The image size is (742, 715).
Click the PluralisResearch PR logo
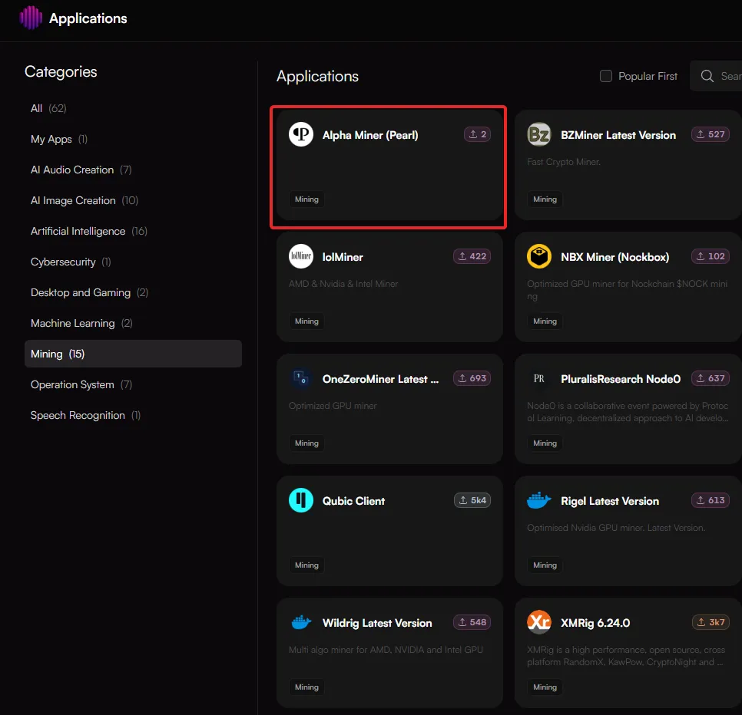[539, 378]
